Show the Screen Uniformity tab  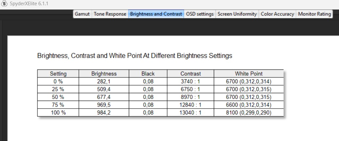237,14
